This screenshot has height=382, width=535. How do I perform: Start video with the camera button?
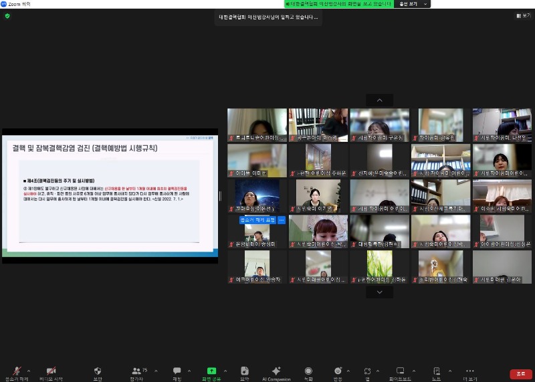51,371
